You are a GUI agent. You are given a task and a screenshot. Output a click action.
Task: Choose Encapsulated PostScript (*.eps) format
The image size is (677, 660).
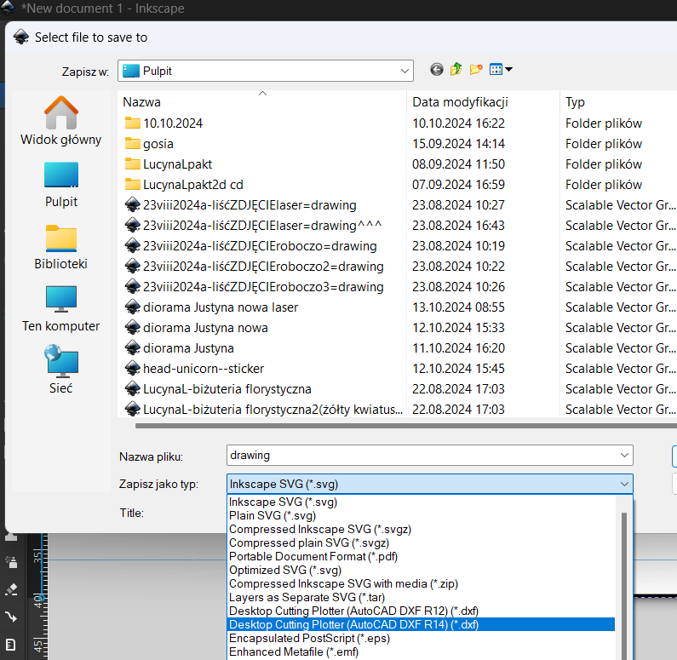pos(421,638)
